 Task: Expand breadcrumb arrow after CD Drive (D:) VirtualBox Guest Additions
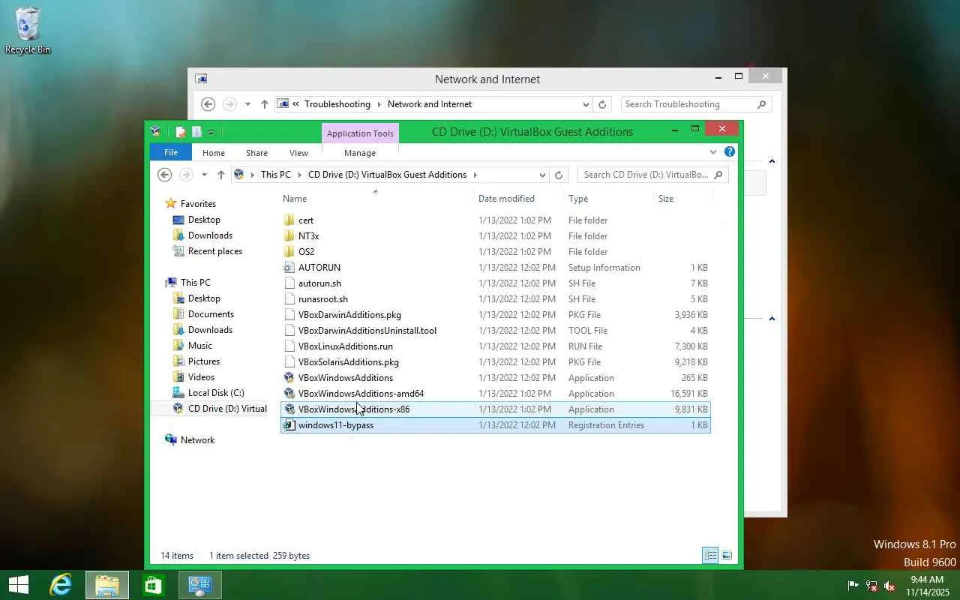pos(475,175)
